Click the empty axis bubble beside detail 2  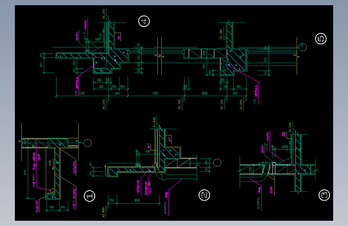pos(217,162)
